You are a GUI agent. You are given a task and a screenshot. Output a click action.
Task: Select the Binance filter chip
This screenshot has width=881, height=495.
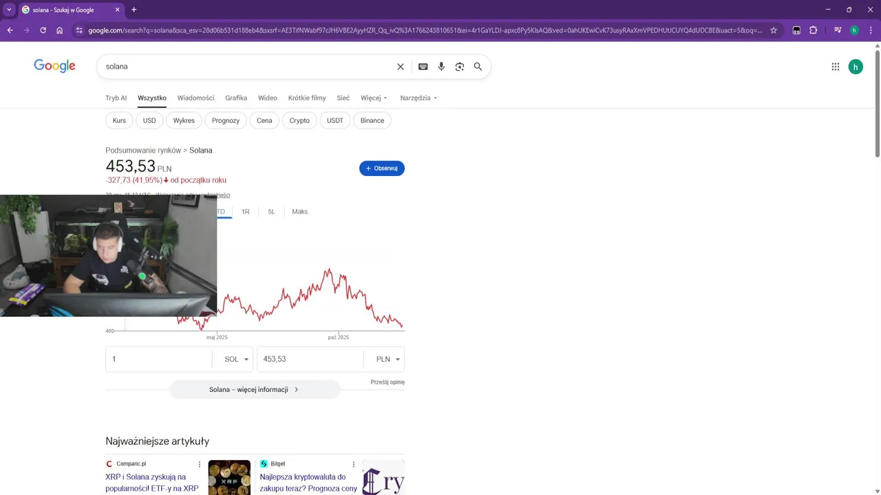click(372, 120)
